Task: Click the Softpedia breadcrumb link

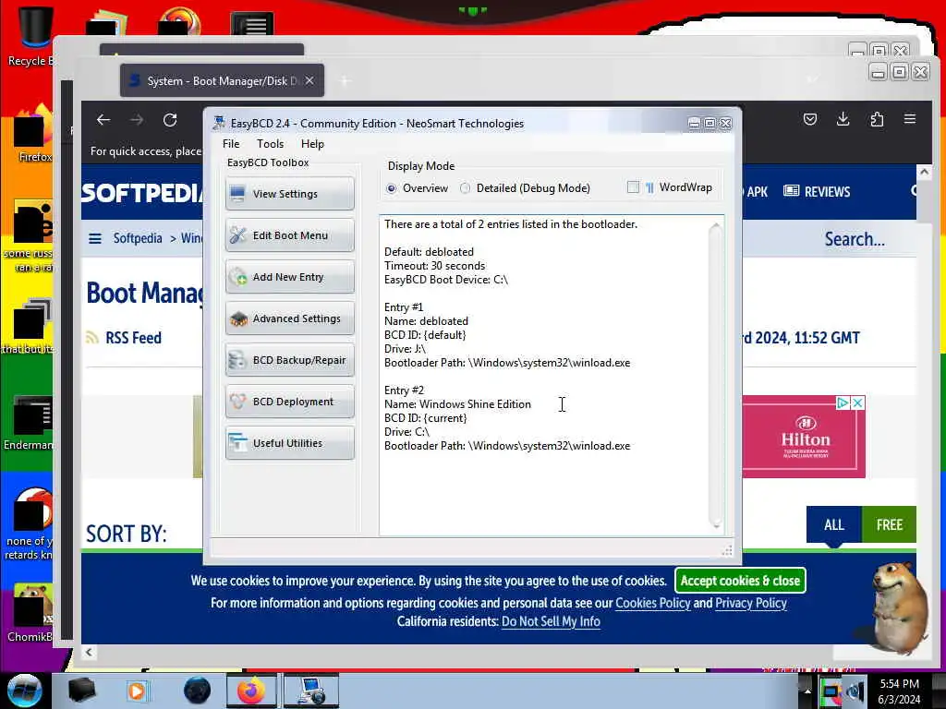Action: (138, 238)
